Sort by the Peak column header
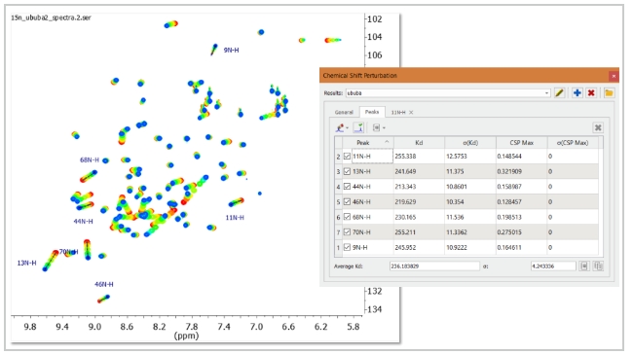 pyautogui.click(x=368, y=143)
